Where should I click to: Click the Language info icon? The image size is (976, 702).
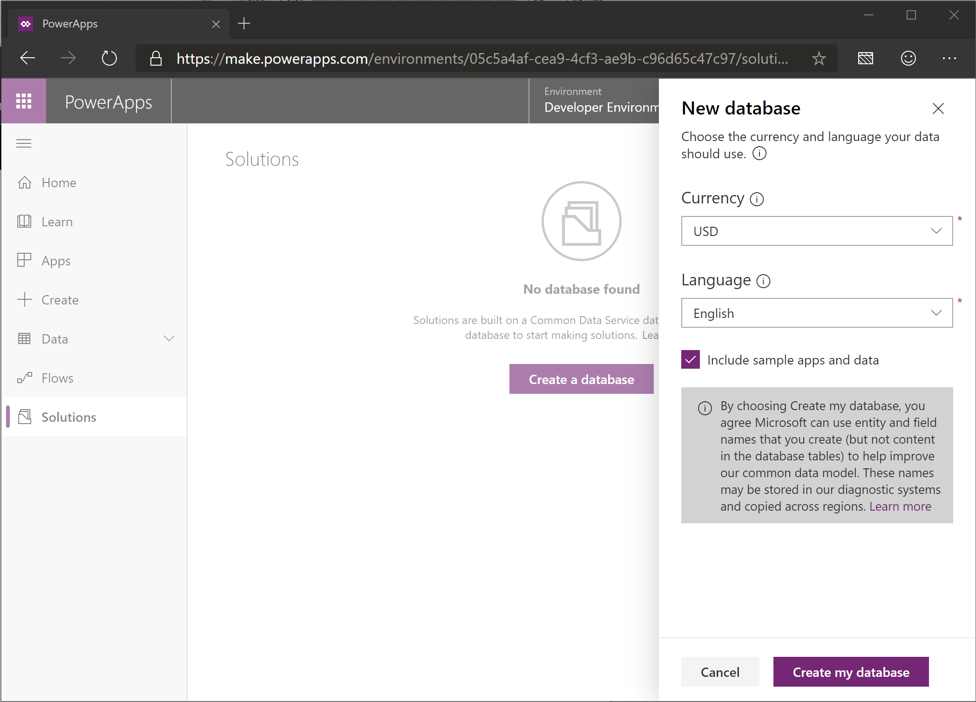click(x=763, y=281)
